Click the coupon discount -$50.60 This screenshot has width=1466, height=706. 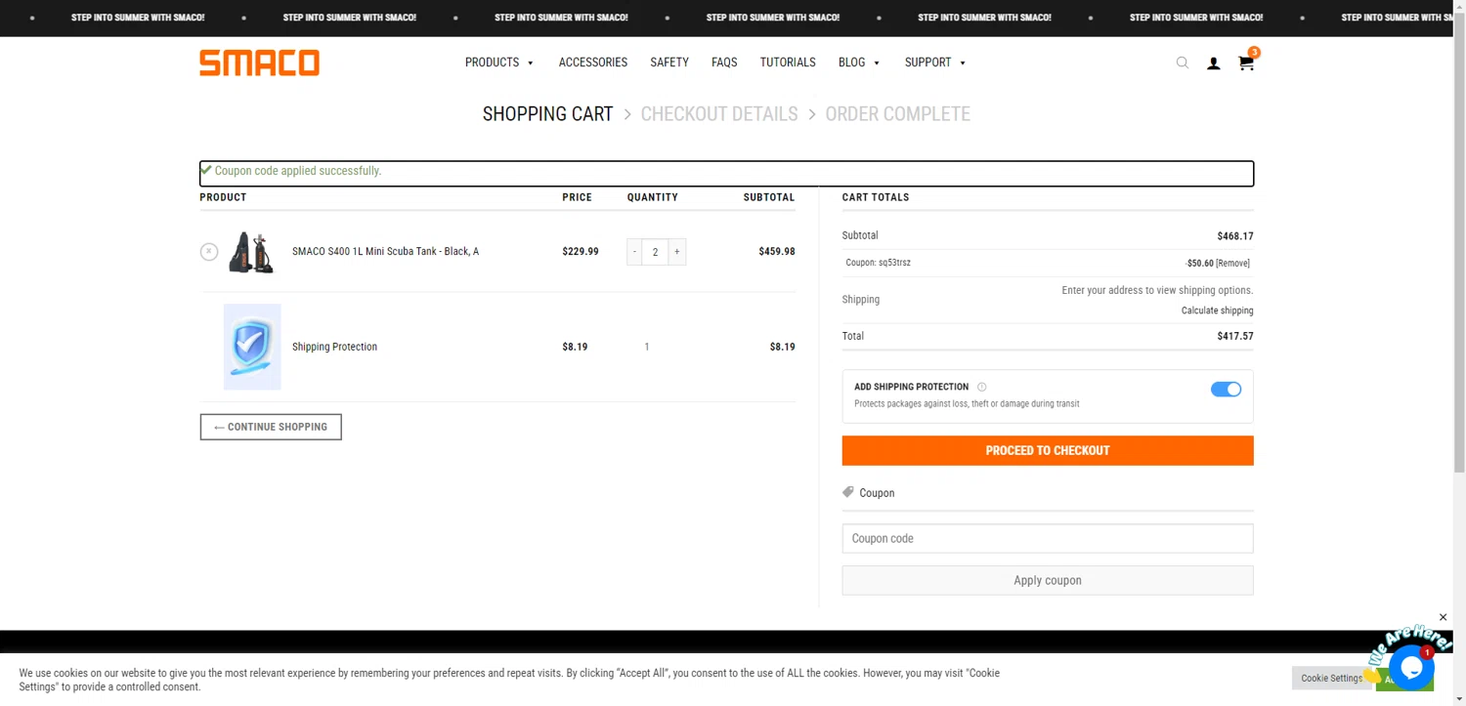point(1199,263)
